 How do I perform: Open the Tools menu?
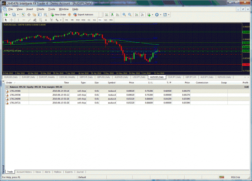pyautogui.click(x=52, y=9)
